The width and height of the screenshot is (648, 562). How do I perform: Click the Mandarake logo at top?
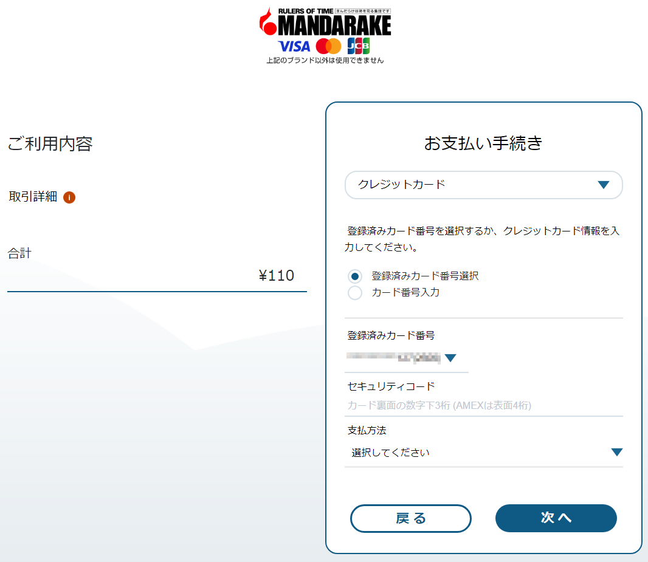click(x=325, y=23)
